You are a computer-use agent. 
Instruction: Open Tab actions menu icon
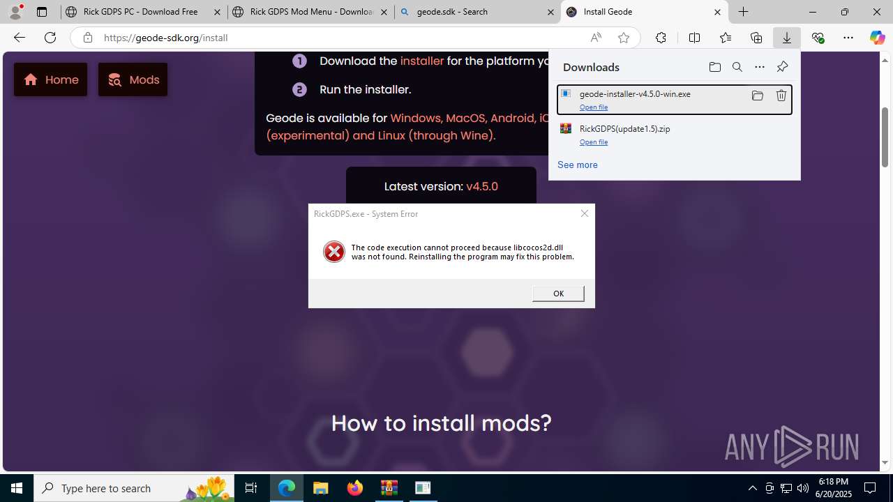[42, 12]
